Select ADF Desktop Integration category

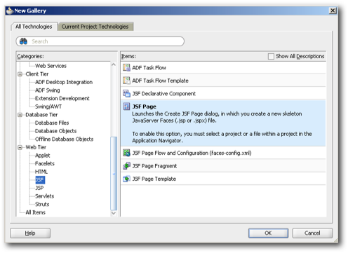point(64,82)
